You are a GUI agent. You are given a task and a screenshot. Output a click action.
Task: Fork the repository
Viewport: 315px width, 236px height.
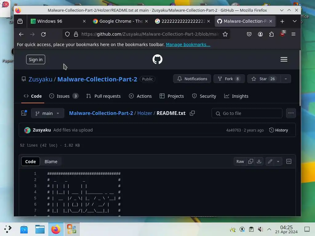229,79
